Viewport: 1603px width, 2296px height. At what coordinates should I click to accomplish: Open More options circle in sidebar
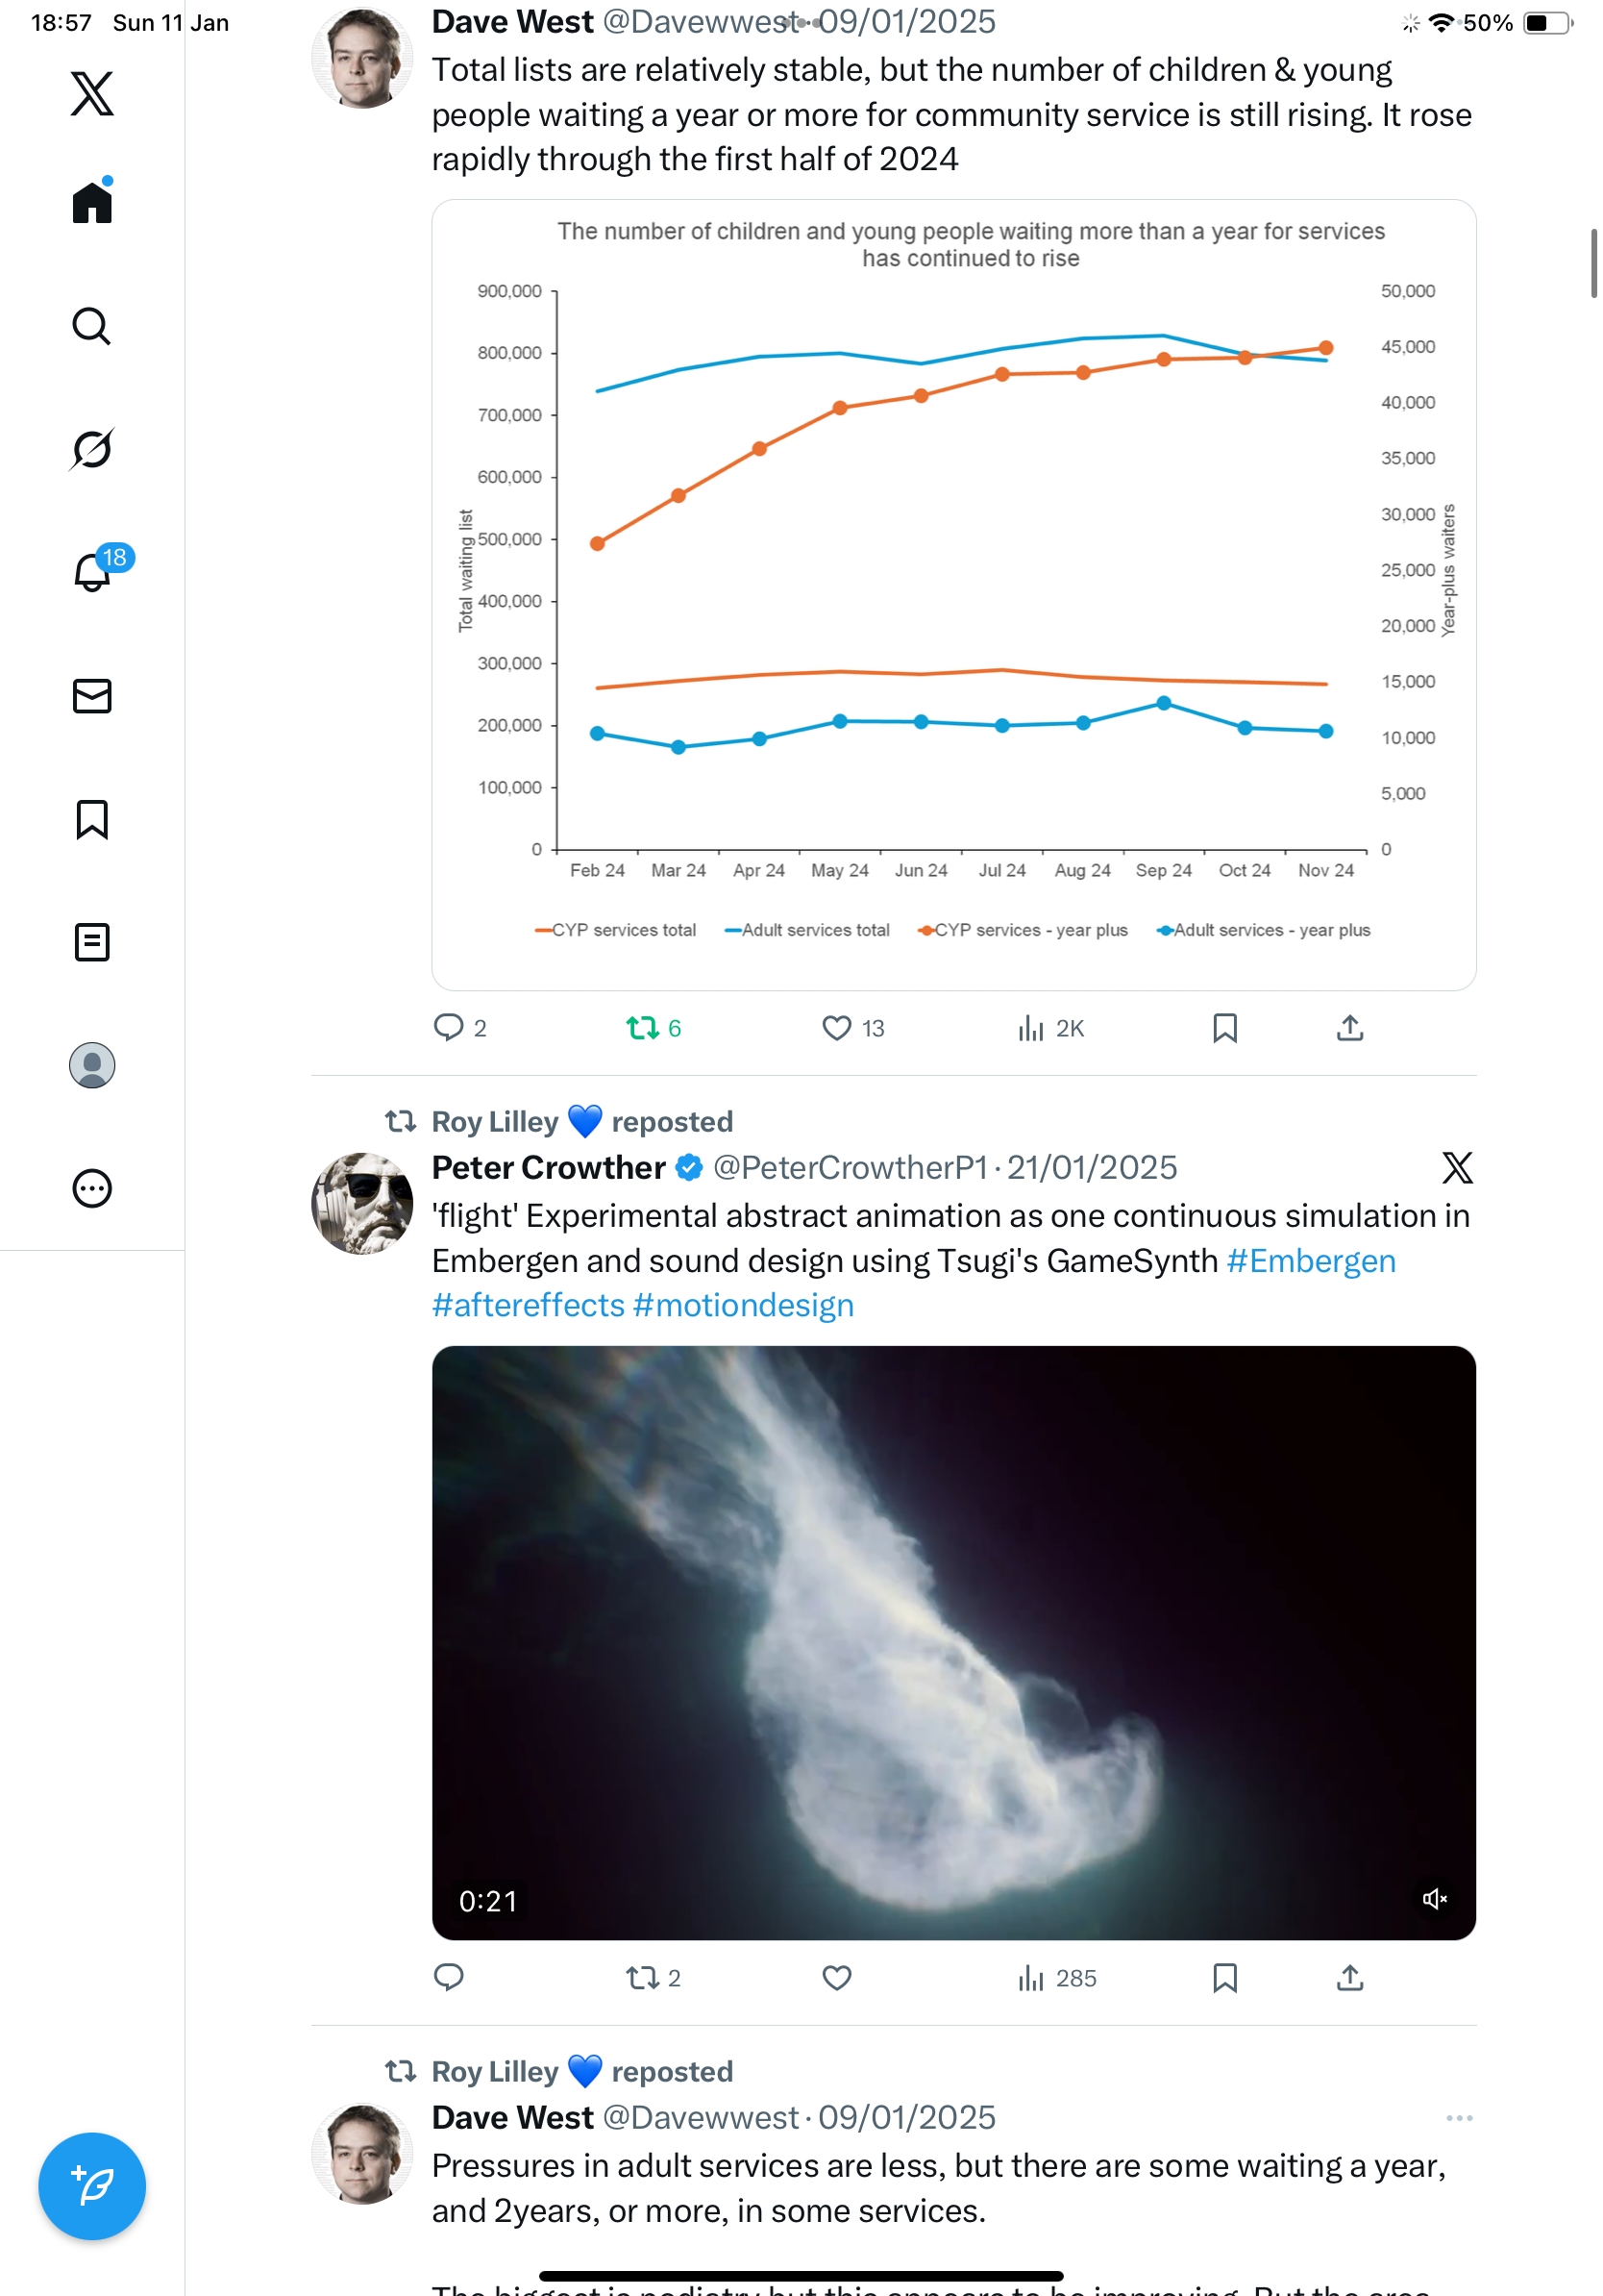92,1188
